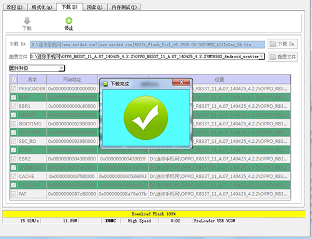Switch to the 回读 tab
312x239 pixels.
point(94,7)
